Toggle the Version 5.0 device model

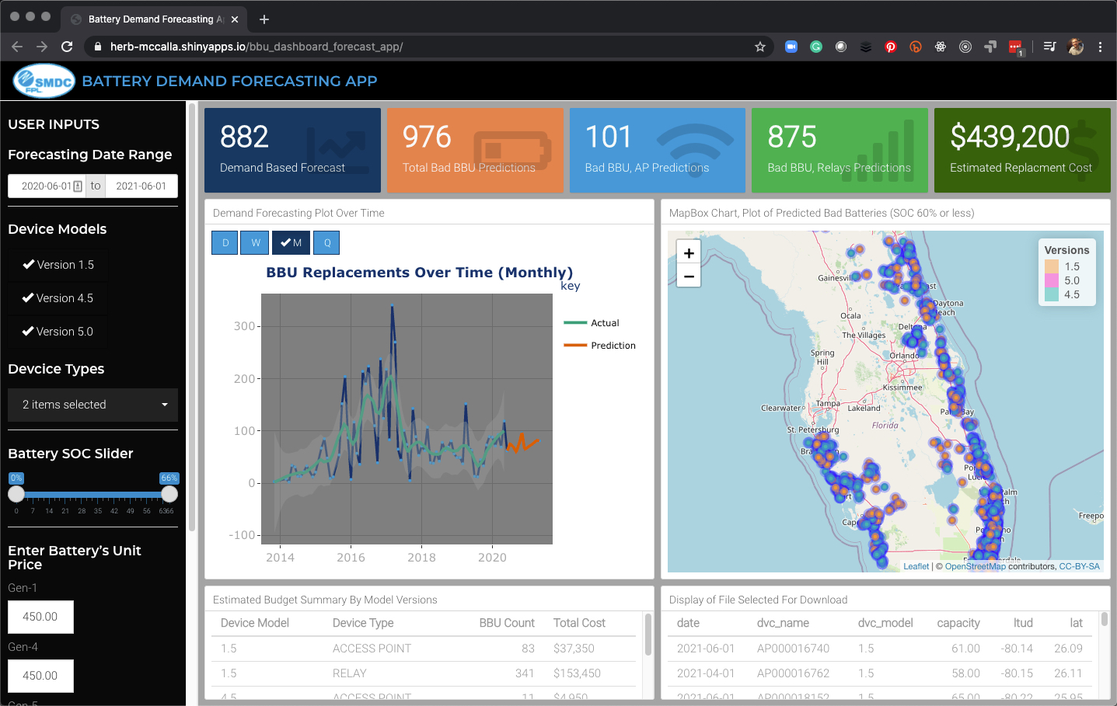click(x=58, y=332)
